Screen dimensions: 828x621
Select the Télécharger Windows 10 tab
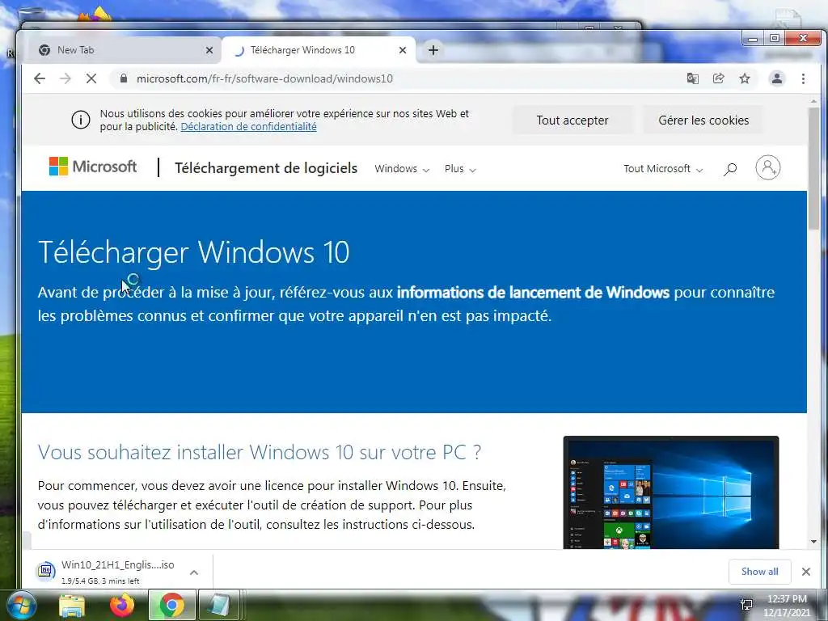[x=319, y=50]
